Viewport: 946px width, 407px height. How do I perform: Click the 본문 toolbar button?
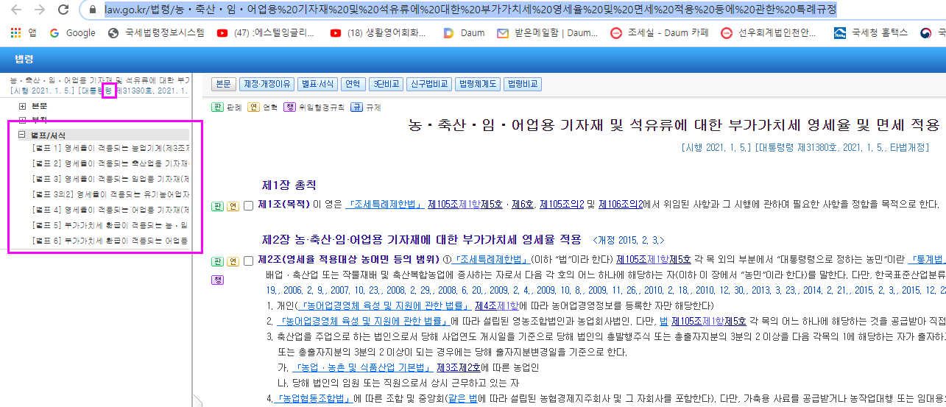[224, 84]
